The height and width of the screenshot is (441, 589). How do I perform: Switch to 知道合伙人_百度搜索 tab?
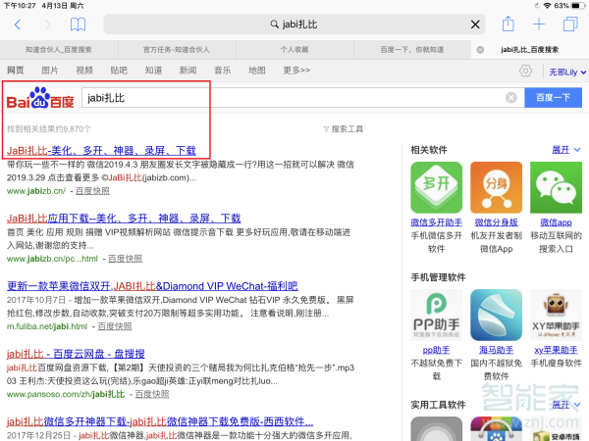59,50
